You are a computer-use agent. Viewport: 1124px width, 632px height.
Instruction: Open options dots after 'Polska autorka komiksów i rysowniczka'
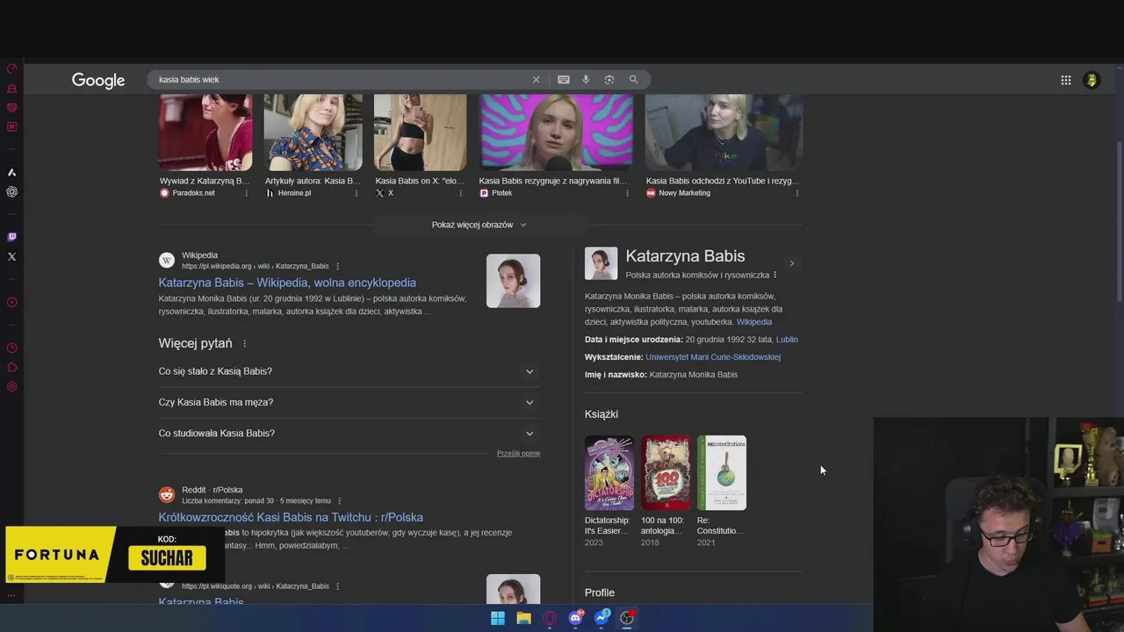point(775,275)
